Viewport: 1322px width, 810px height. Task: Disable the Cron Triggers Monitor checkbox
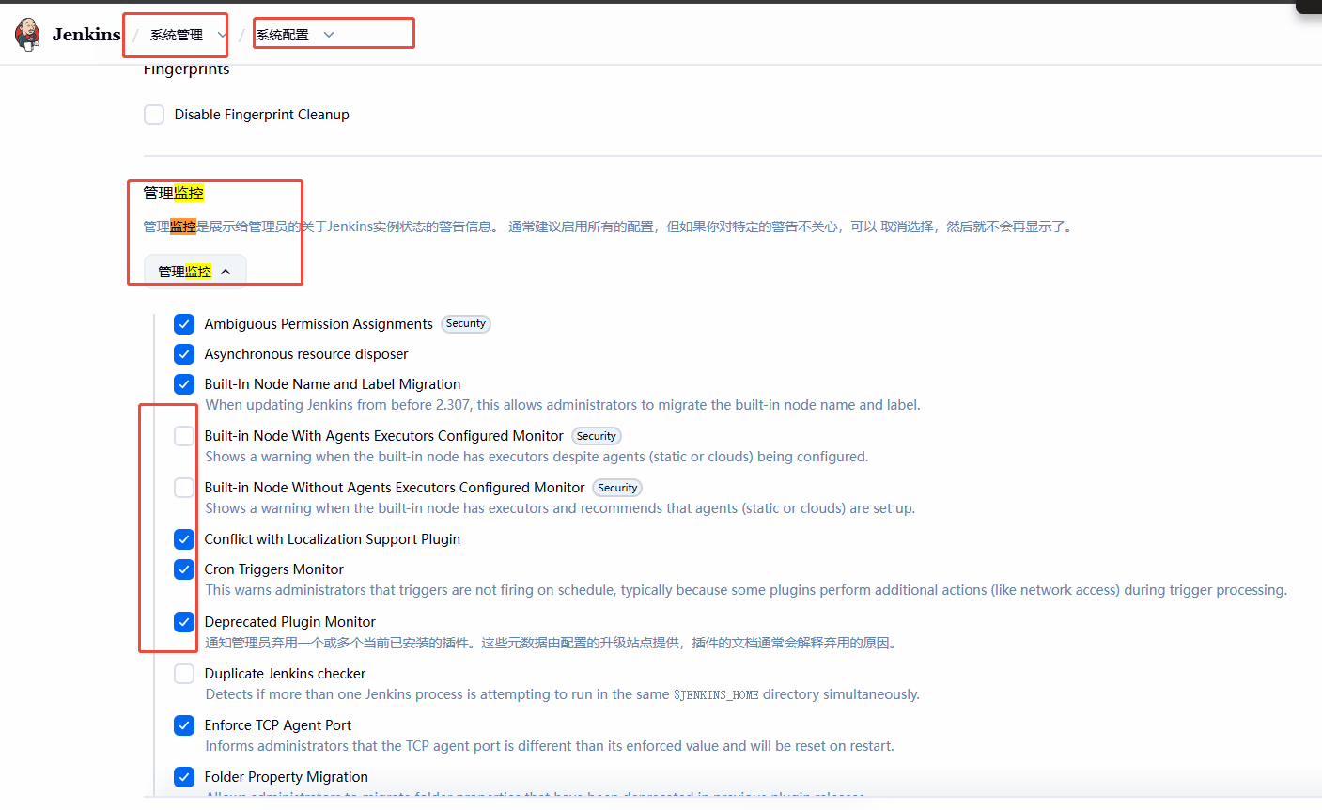coord(184,569)
